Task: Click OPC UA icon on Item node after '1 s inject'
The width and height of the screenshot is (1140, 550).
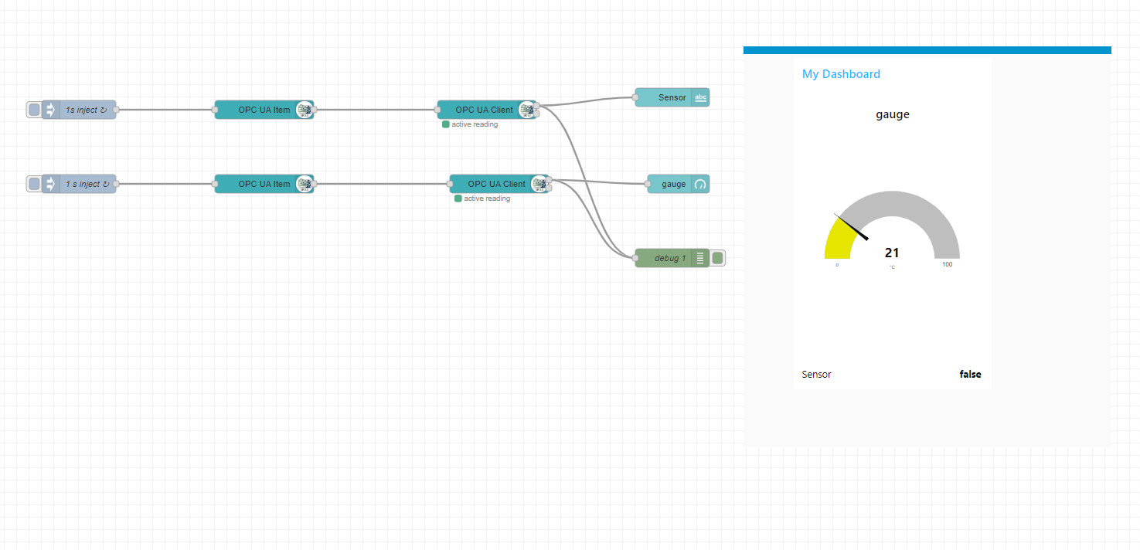Action: coord(304,184)
